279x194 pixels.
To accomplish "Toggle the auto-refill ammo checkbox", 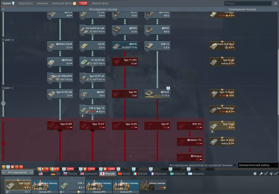I will coord(276,174).
